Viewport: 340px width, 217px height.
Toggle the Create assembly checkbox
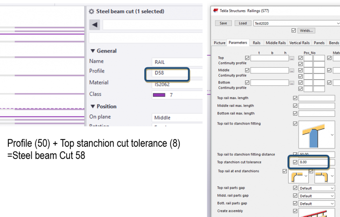[x=295, y=211]
